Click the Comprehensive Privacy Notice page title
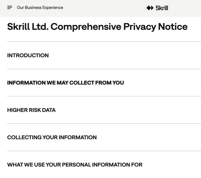The image size is (201, 178). coord(97,26)
